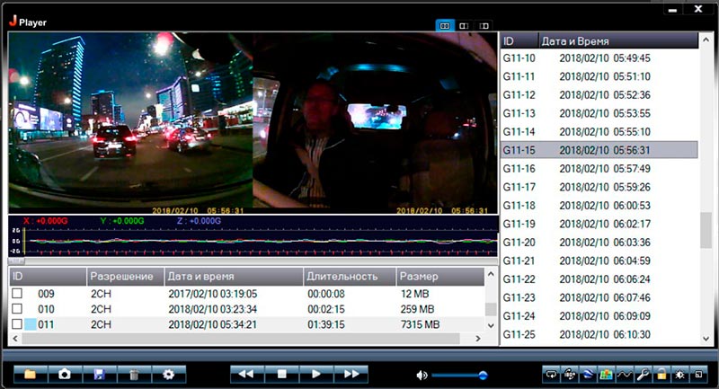Viewport: 719px width, 389px height.
Task: Check the checkbox for recording 010
Action: [x=16, y=309]
